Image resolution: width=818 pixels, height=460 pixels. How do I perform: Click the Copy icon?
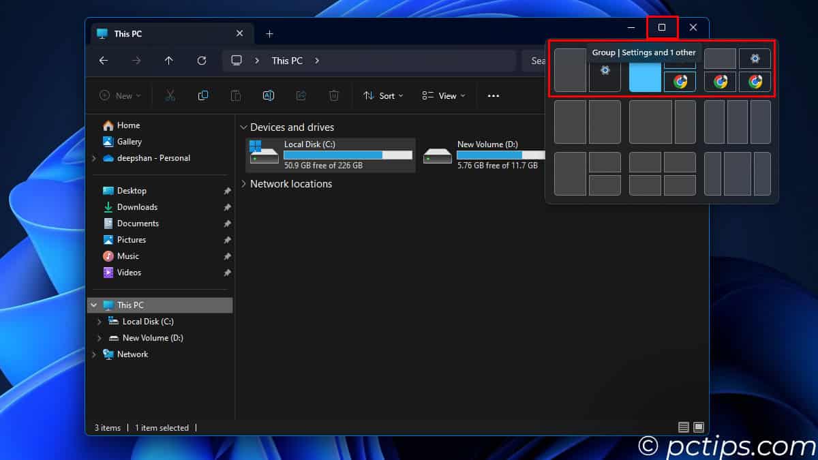pos(202,95)
